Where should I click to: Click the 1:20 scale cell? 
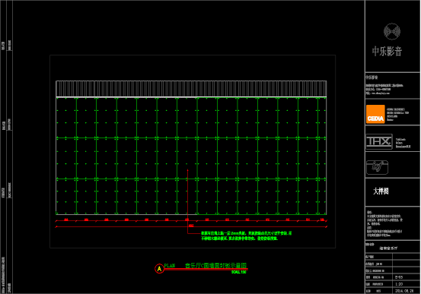[399, 284]
